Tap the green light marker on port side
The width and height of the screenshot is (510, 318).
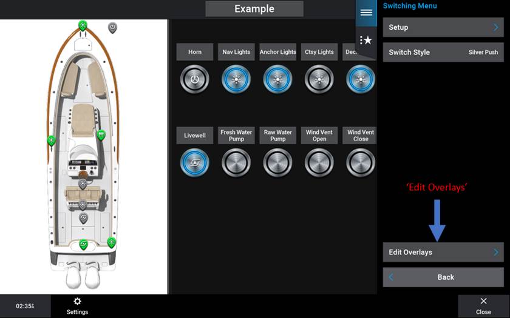click(x=52, y=141)
